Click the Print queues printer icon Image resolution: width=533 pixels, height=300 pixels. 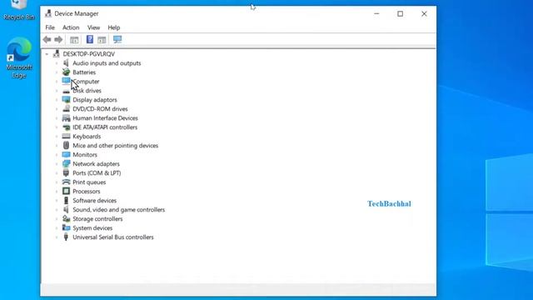66,182
